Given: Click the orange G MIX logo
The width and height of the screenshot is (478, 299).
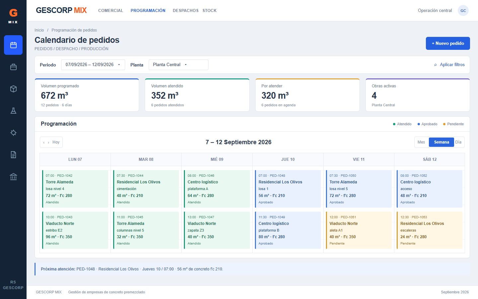Looking at the screenshot, I should tap(13, 16).
